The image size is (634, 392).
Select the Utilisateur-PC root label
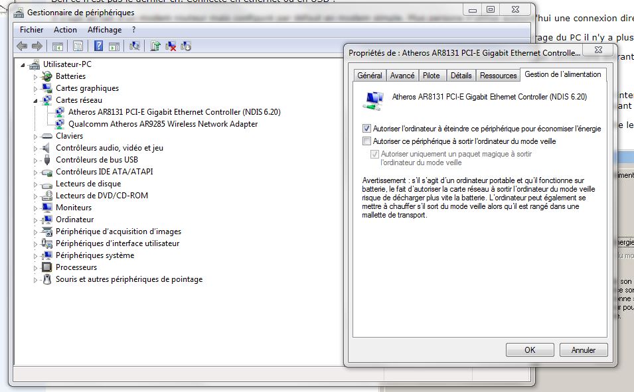(67, 64)
